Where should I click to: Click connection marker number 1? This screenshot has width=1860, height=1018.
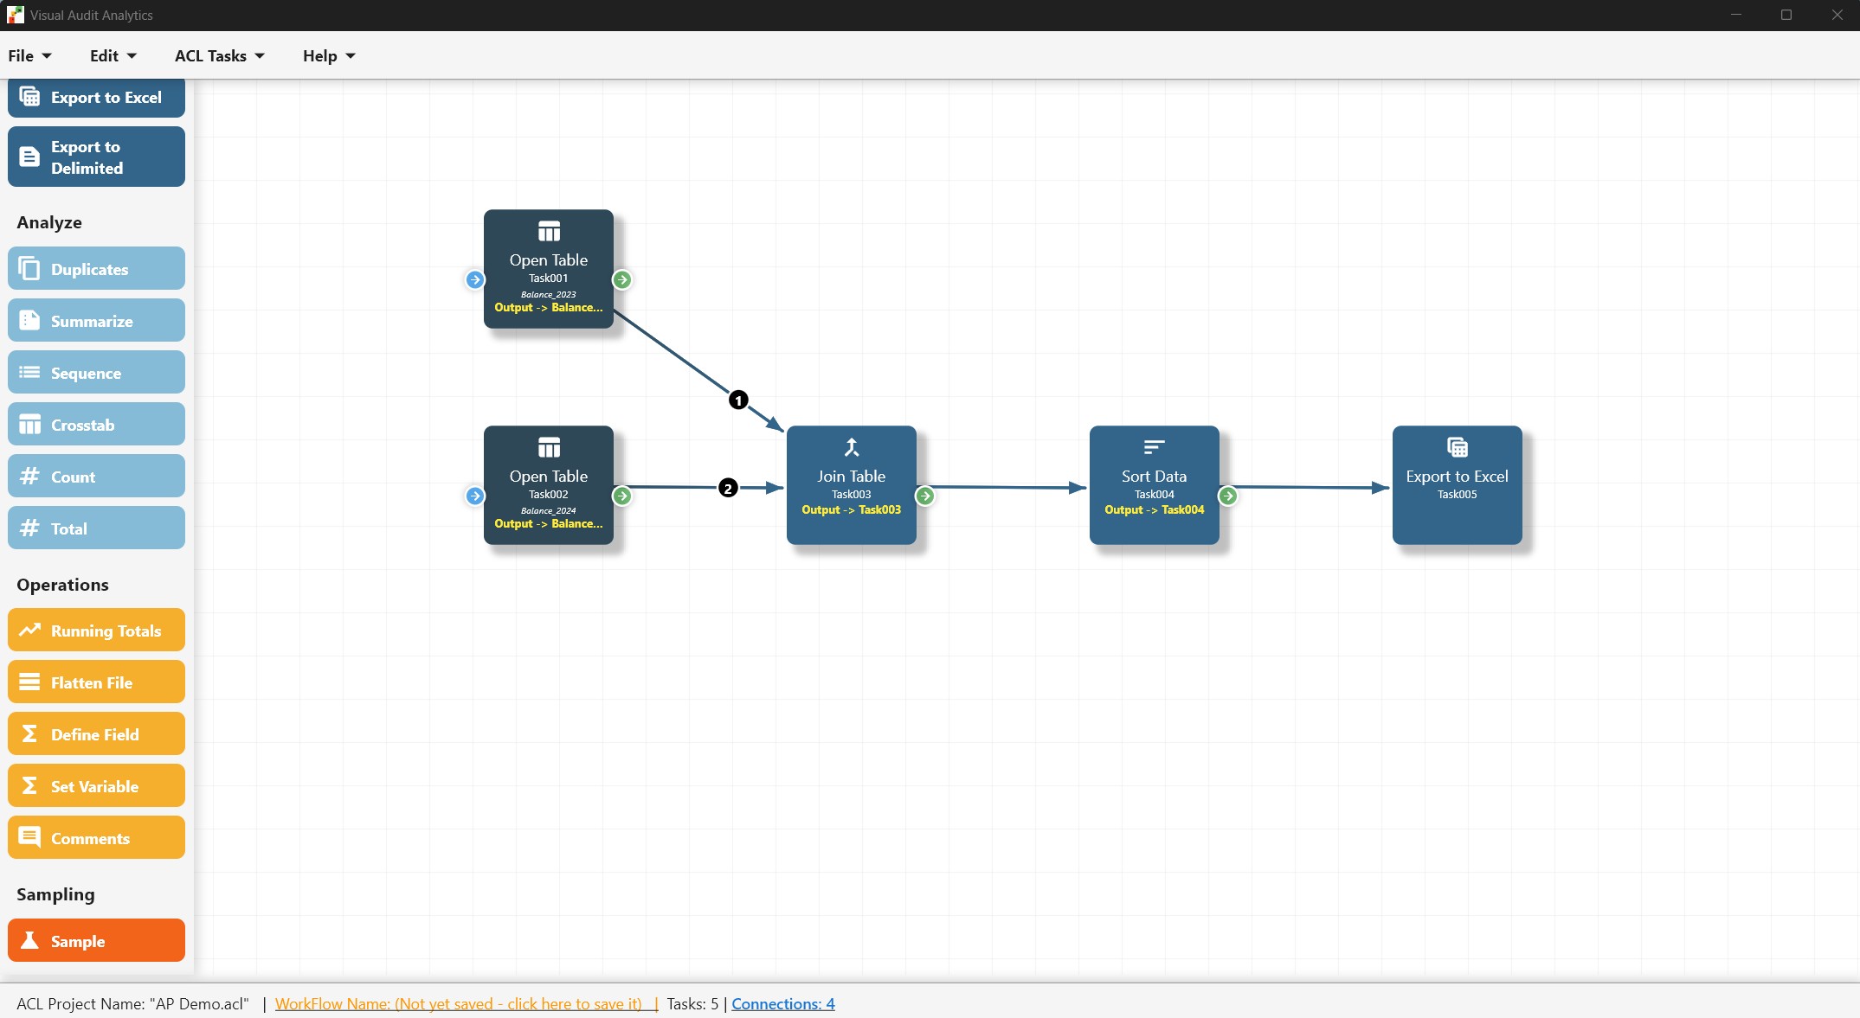coord(738,400)
